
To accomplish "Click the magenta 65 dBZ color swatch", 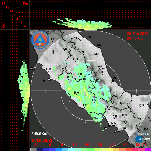I will coord(148,149).
